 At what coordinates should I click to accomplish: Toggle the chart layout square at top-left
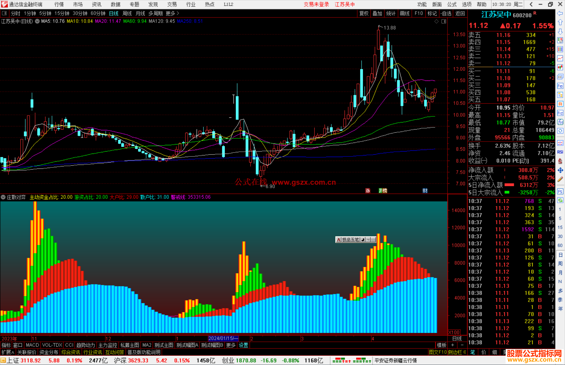coord(4,13)
